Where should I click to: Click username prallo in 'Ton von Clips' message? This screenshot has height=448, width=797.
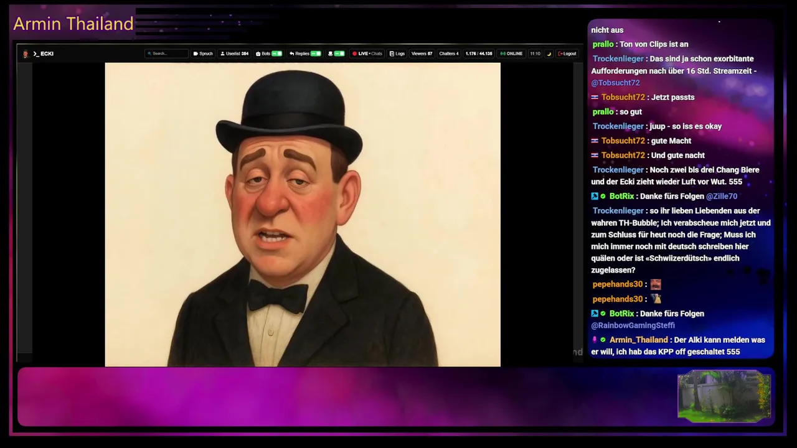click(603, 44)
